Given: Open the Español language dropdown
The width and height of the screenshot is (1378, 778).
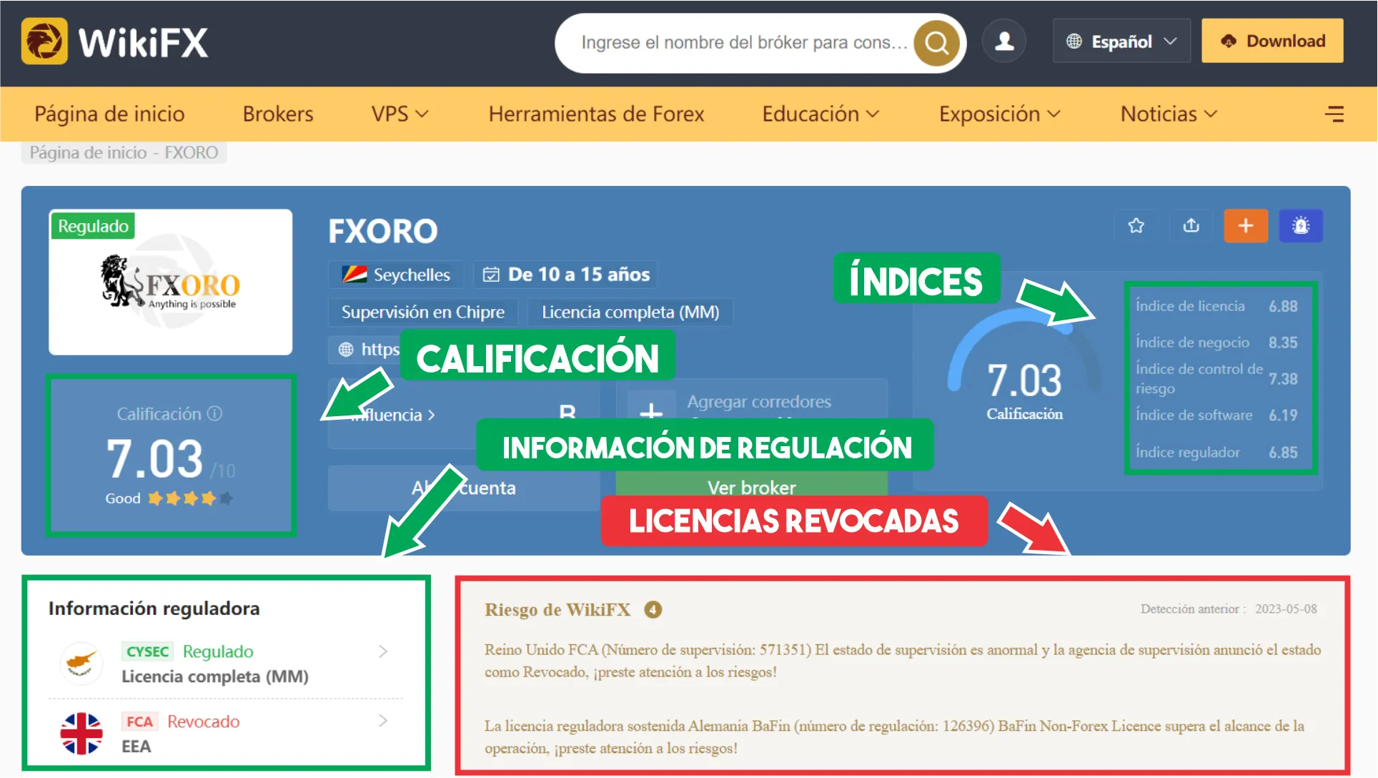Looking at the screenshot, I should tap(1121, 41).
